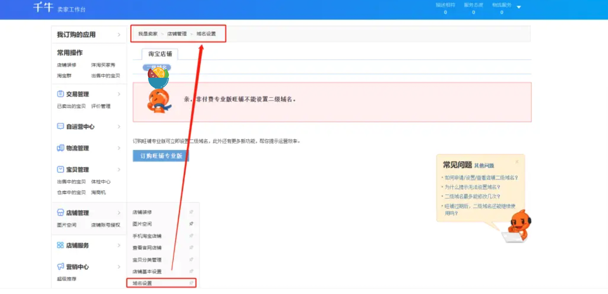
Task: Click 评价管理 shortcut
Action: tap(101, 106)
